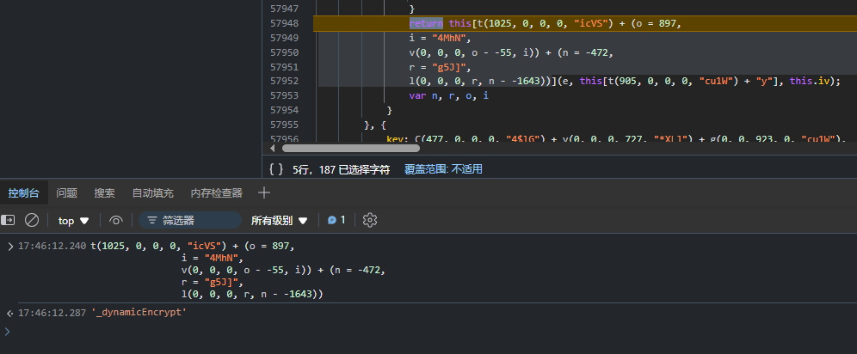857x354 pixels.
Task: Select the 控制台 tab
Action: [24, 193]
